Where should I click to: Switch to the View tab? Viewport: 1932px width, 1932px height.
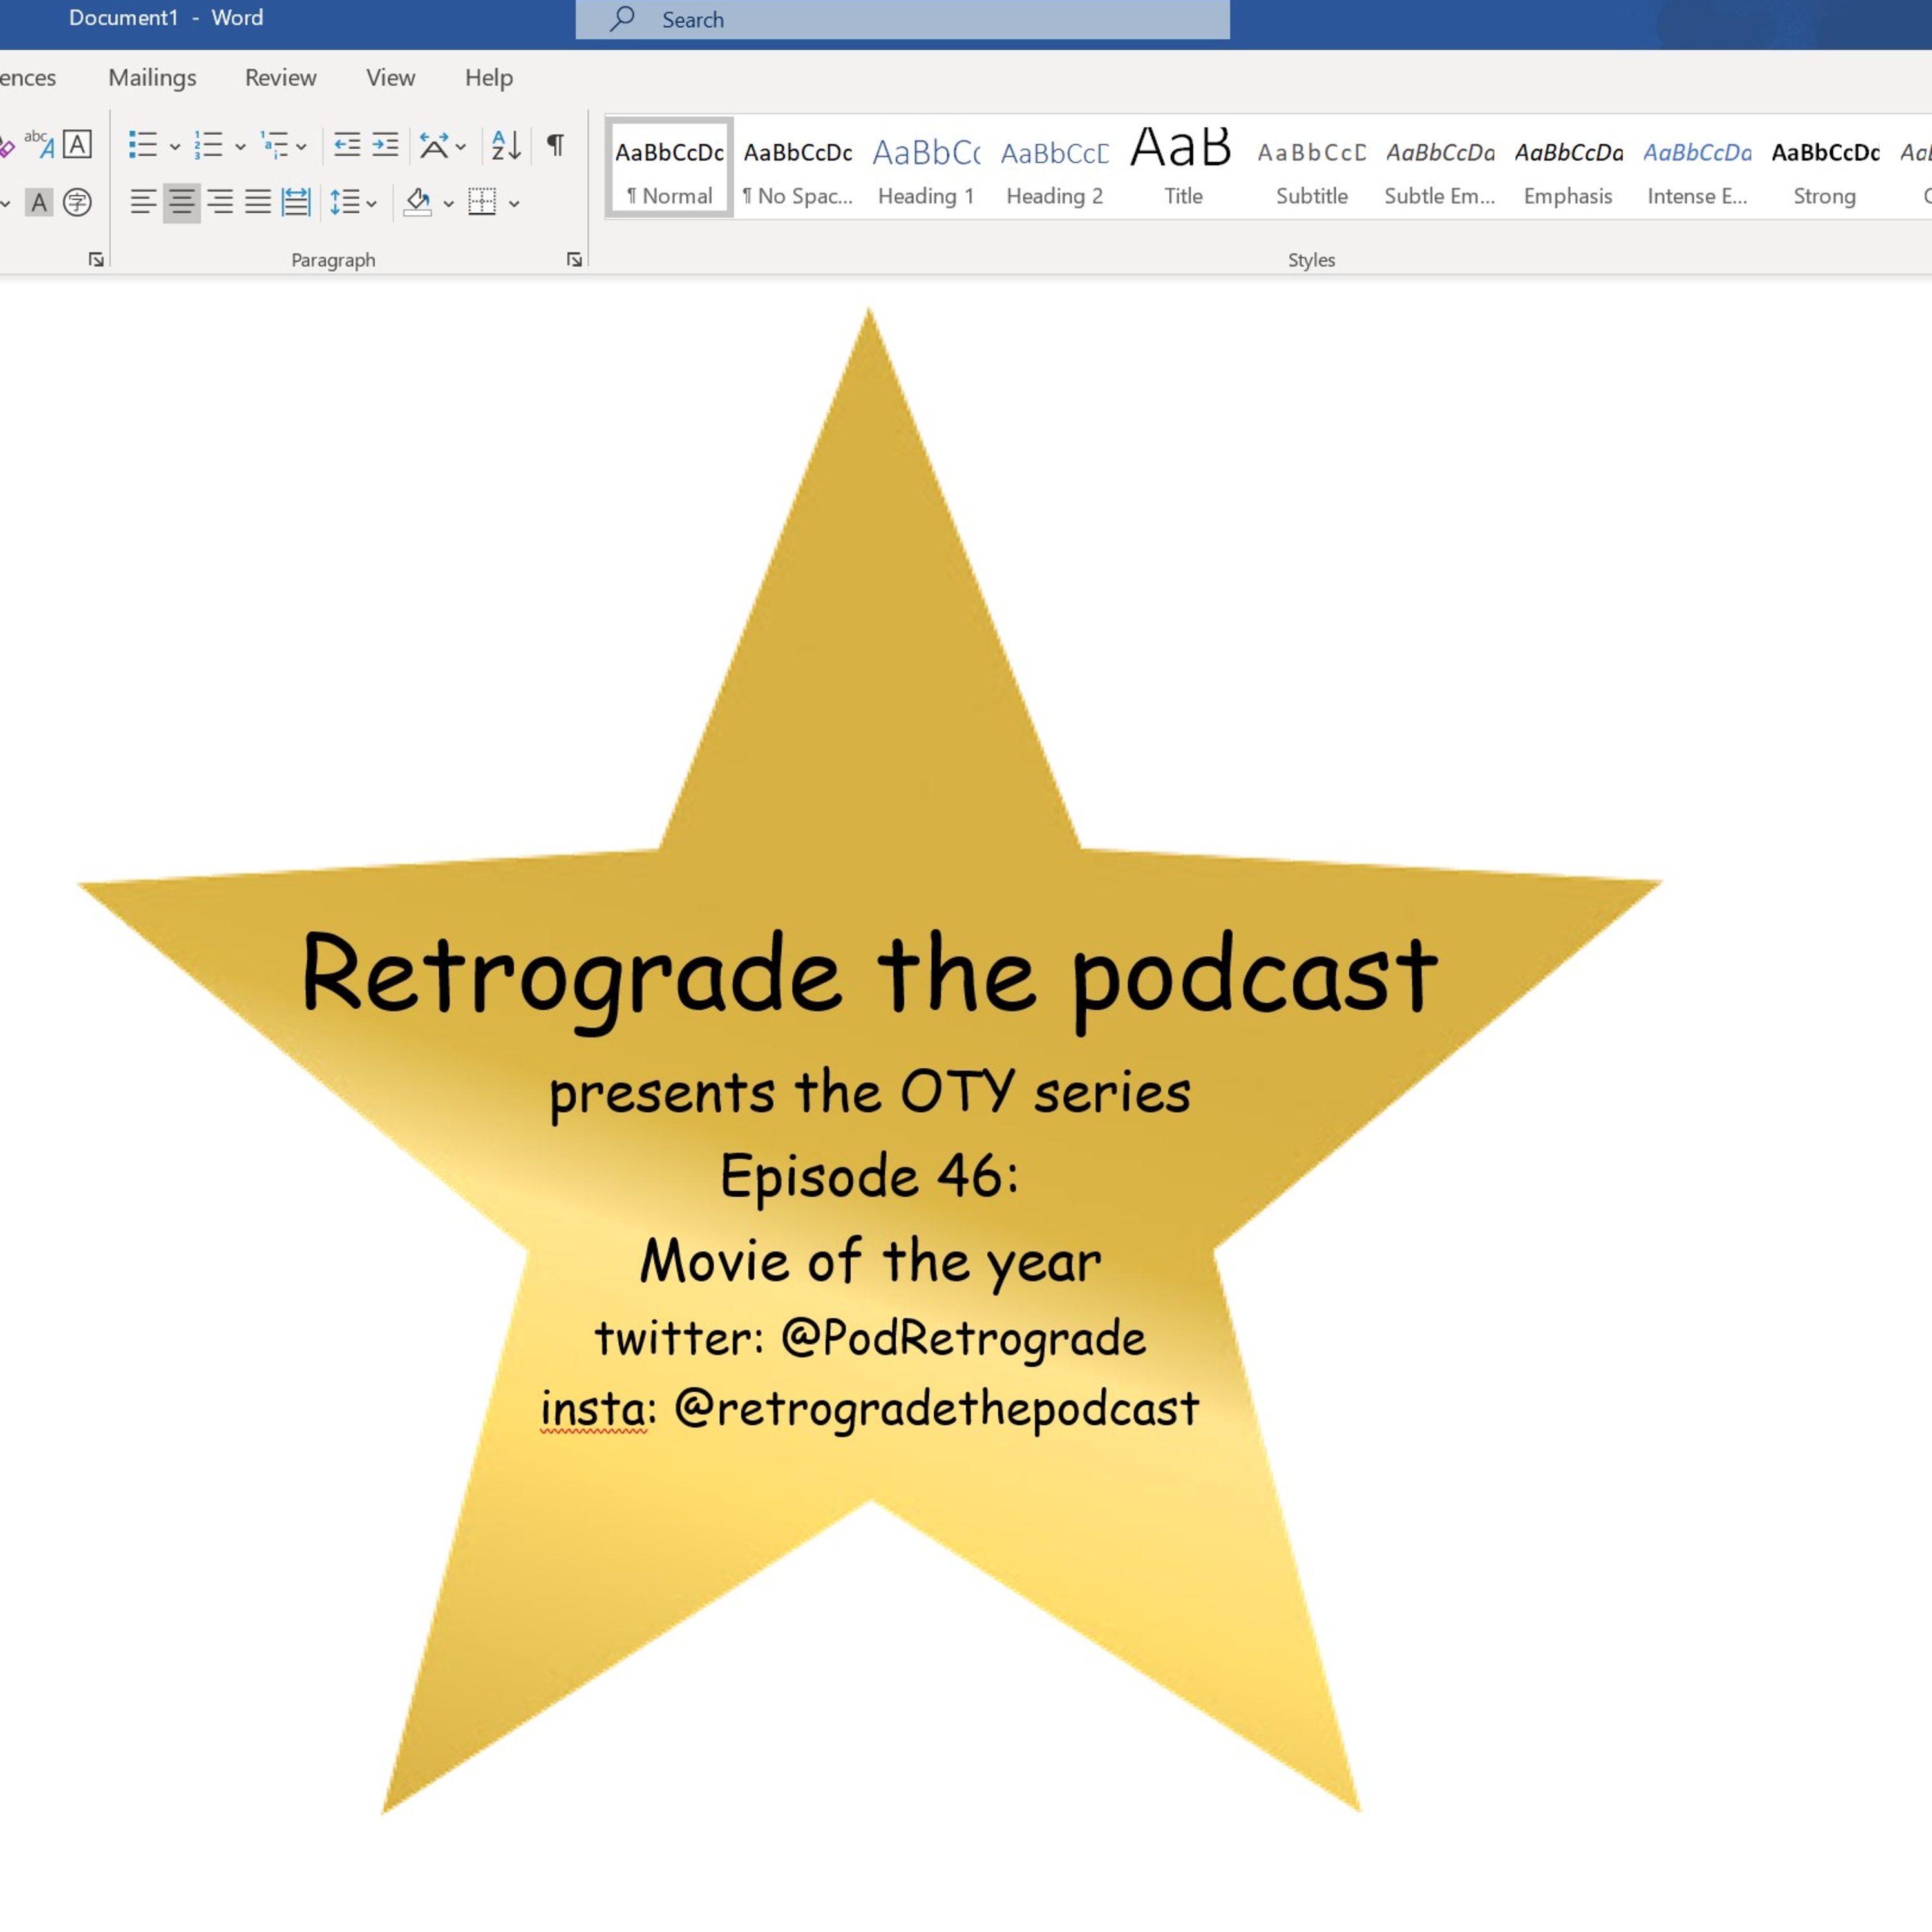point(390,78)
